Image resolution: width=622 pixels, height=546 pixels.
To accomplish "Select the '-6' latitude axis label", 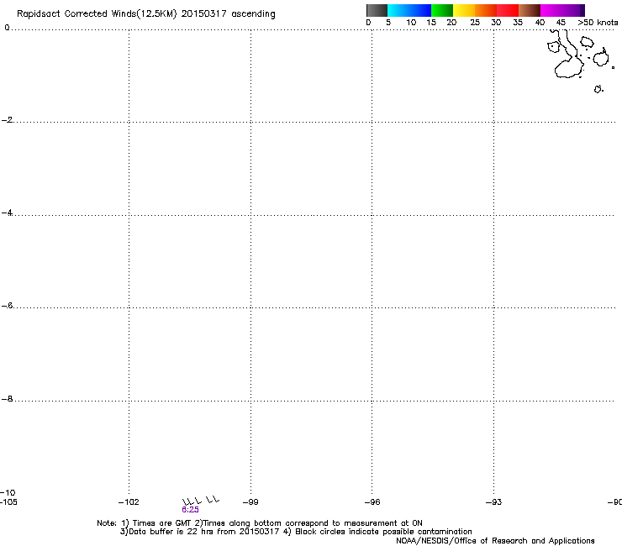I will point(7,305).
